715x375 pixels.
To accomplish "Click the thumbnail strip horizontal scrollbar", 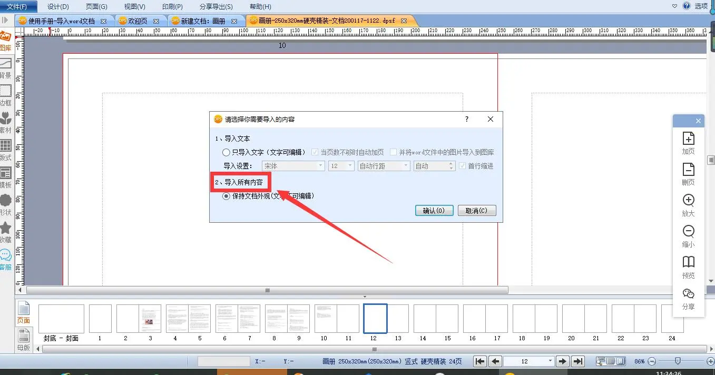I will pyautogui.click(x=374, y=349).
